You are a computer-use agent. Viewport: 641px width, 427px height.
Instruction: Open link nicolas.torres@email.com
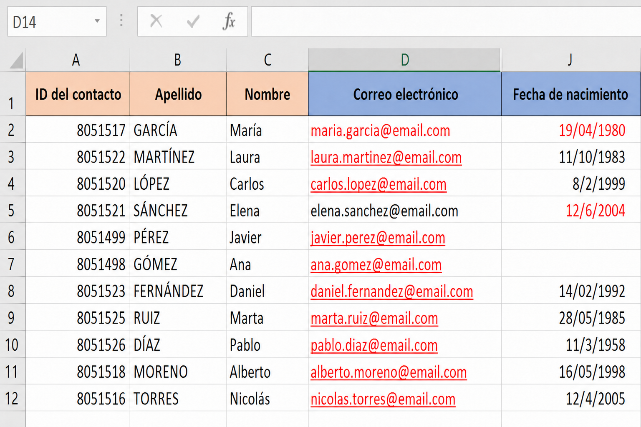pyautogui.click(x=383, y=399)
